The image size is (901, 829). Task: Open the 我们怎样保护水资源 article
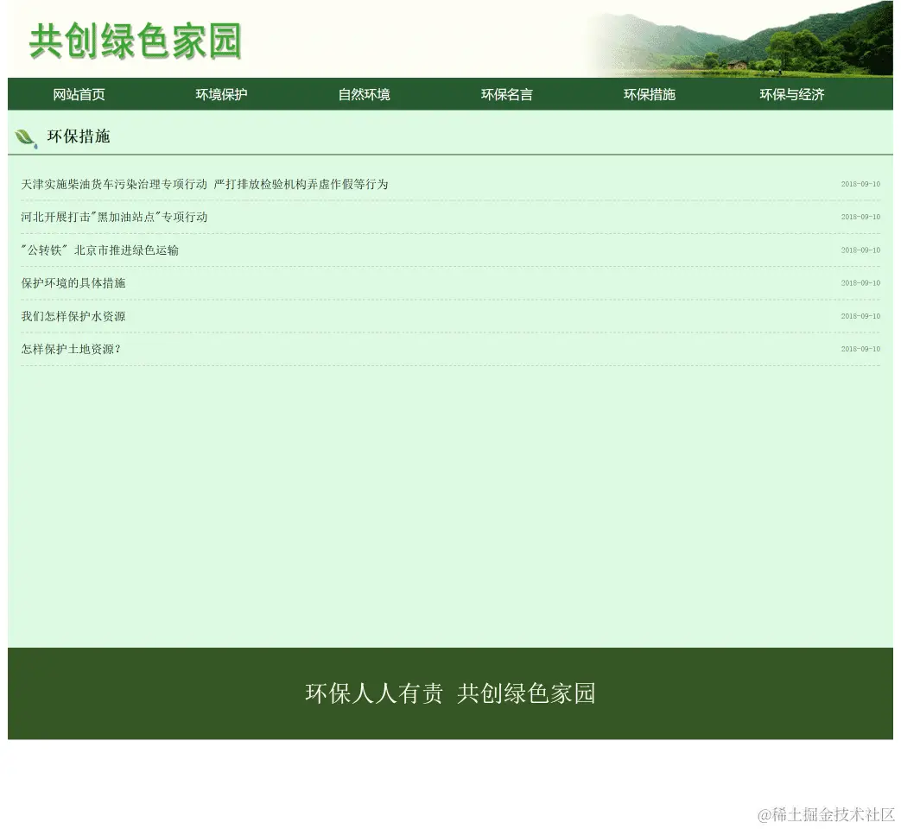[73, 316]
